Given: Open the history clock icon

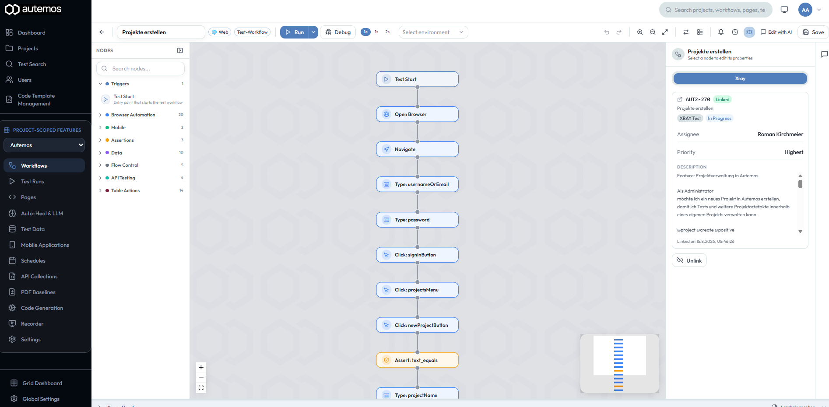Looking at the screenshot, I should click(x=735, y=32).
